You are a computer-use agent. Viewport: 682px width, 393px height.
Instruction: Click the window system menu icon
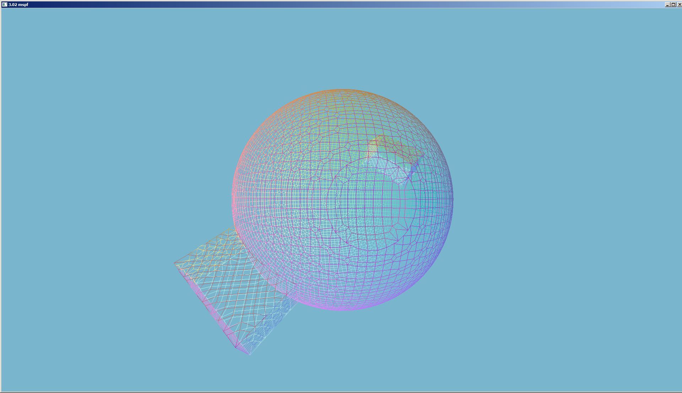click(5, 5)
